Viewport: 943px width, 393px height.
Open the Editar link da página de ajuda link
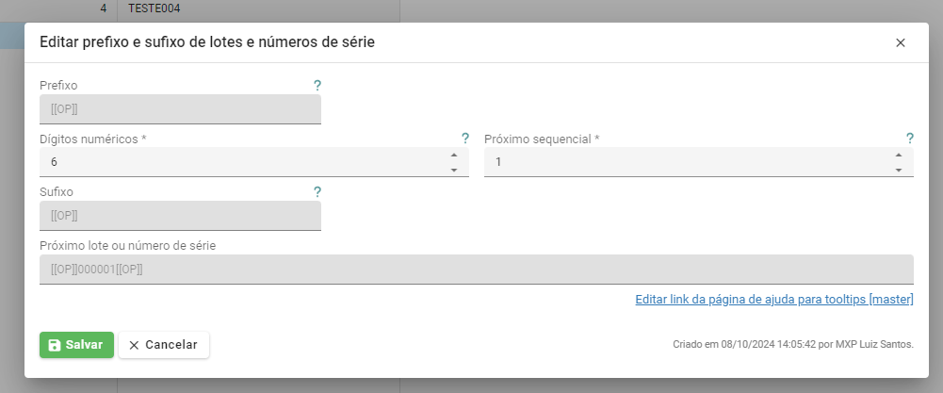pos(774,300)
